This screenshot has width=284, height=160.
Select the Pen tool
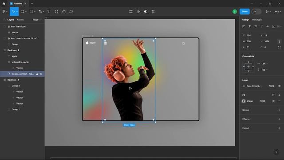click(40, 12)
